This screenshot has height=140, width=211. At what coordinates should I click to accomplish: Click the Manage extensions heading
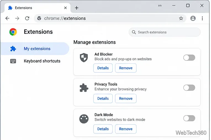pos(94,42)
